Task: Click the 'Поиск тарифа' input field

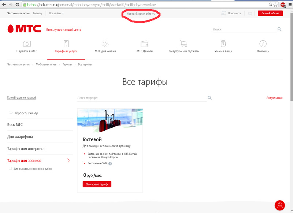Action: point(141,98)
